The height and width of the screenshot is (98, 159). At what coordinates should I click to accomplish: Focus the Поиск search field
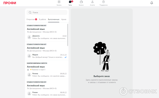(47, 12)
